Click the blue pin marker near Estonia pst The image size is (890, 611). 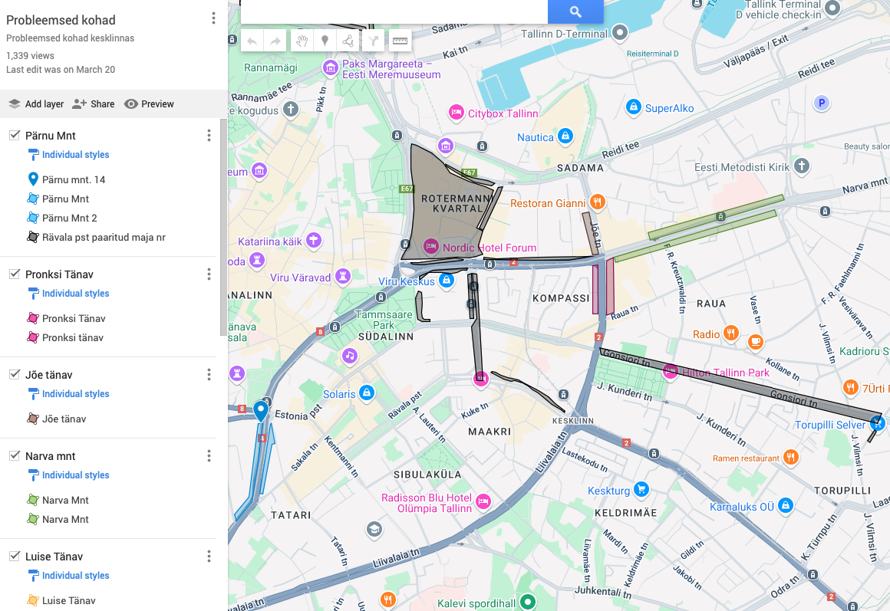click(261, 411)
